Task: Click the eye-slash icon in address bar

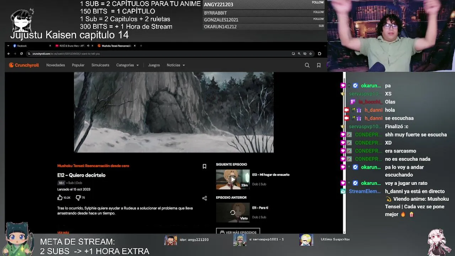Action: click(x=305, y=54)
